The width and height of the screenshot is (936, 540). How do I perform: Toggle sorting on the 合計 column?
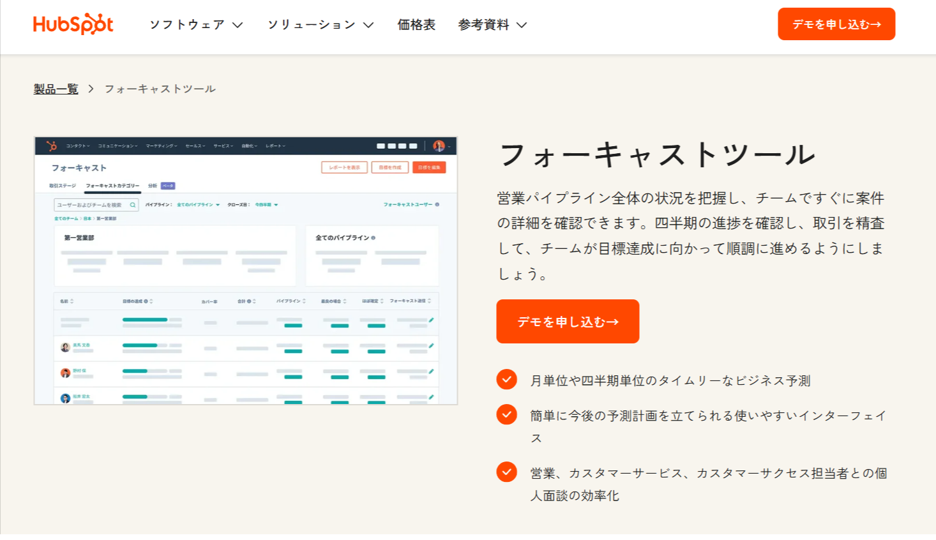[252, 301]
